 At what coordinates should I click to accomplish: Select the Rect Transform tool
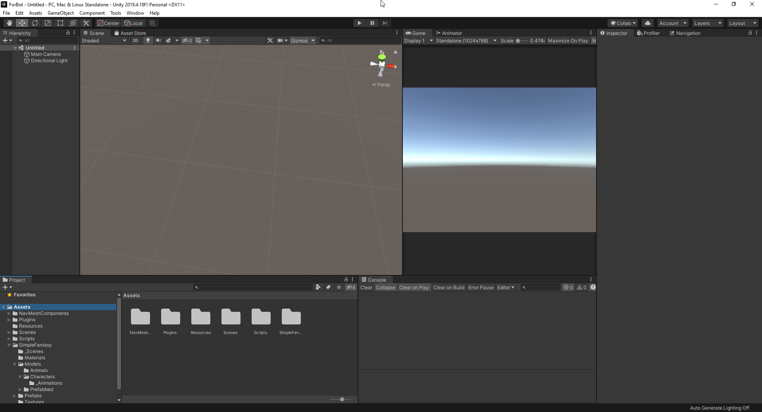tap(60, 23)
